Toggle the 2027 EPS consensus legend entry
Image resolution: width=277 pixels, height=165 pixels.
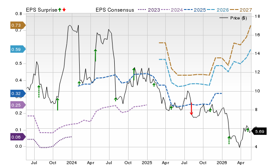[241, 10]
